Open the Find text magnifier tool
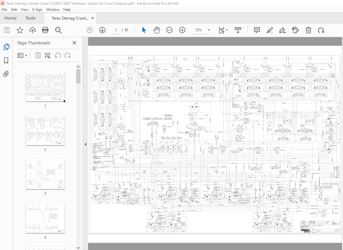Image resolution: width=343 pixels, height=250 pixels. click(x=58, y=30)
